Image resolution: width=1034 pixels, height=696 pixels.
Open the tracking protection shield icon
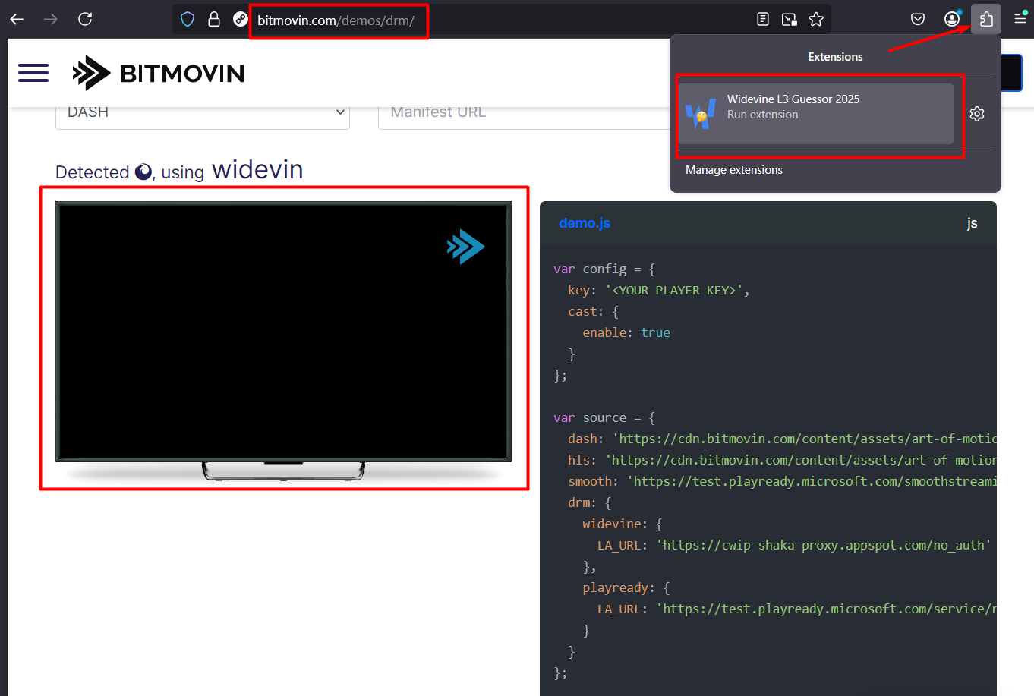point(188,19)
